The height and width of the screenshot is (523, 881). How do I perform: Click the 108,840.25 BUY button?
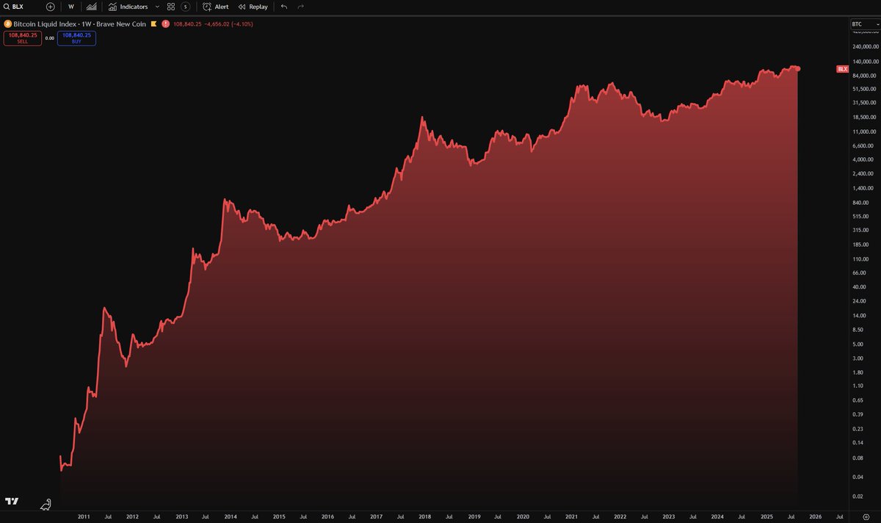76,37
